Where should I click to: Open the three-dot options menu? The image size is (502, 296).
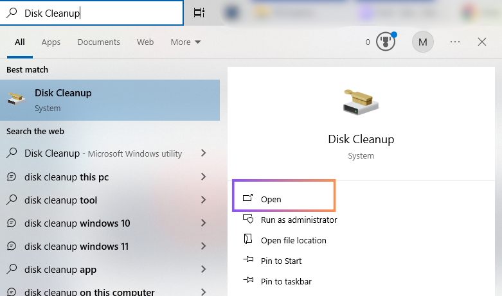(455, 42)
